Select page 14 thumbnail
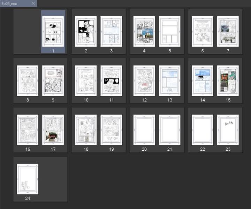Screen dimensions: 251x209 pyautogui.click(x=202, y=81)
